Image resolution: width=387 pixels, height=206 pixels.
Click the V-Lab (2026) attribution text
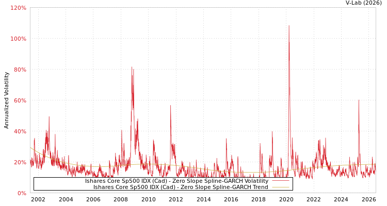tap(363, 3)
